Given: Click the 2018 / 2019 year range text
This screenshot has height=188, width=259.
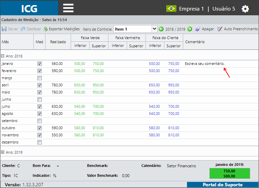Looking at the screenshot, I should coord(175,29).
